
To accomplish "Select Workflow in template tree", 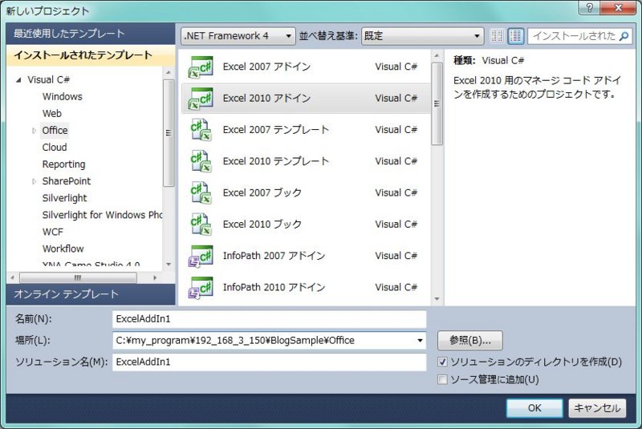I will tap(63, 249).
